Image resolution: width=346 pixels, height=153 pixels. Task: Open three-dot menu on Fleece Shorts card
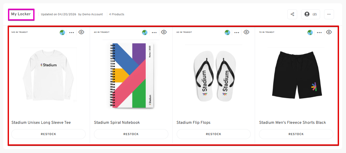point(319,33)
